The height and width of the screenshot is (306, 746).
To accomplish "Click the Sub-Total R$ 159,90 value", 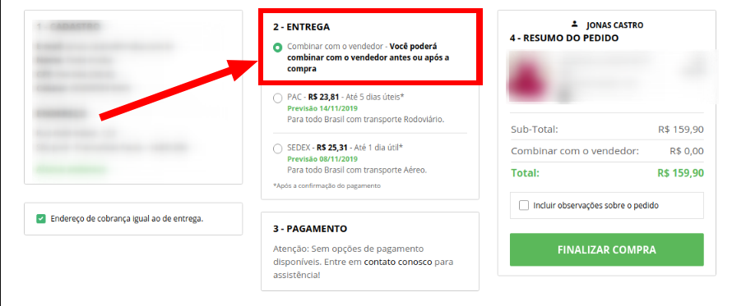I will (x=681, y=130).
